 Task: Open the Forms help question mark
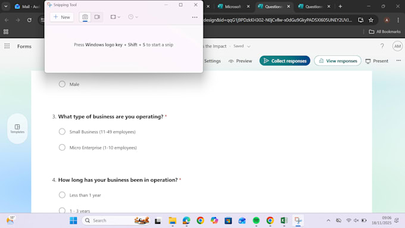[382, 46]
